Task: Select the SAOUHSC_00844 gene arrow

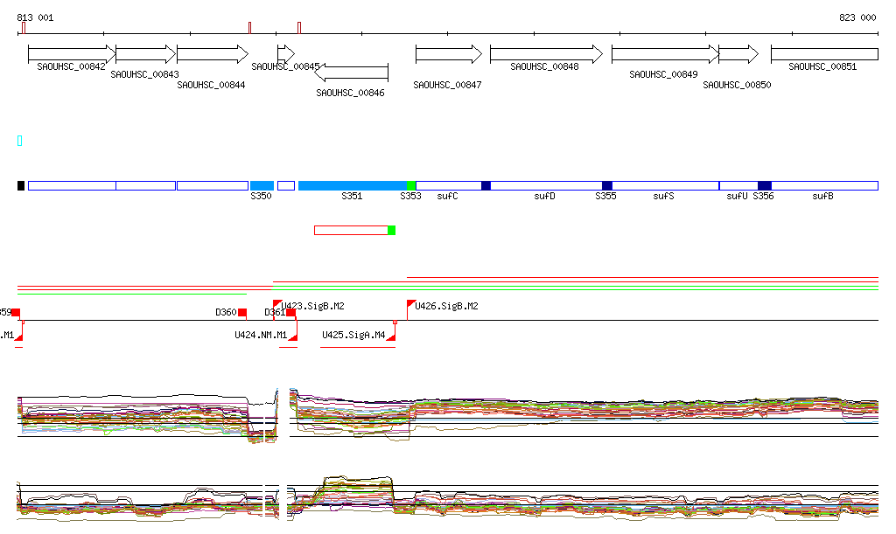Action: point(213,54)
